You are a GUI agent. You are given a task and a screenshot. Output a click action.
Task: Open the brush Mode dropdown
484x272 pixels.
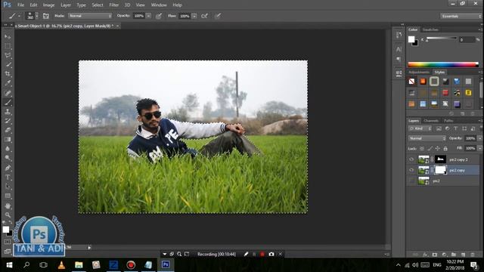(90, 16)
